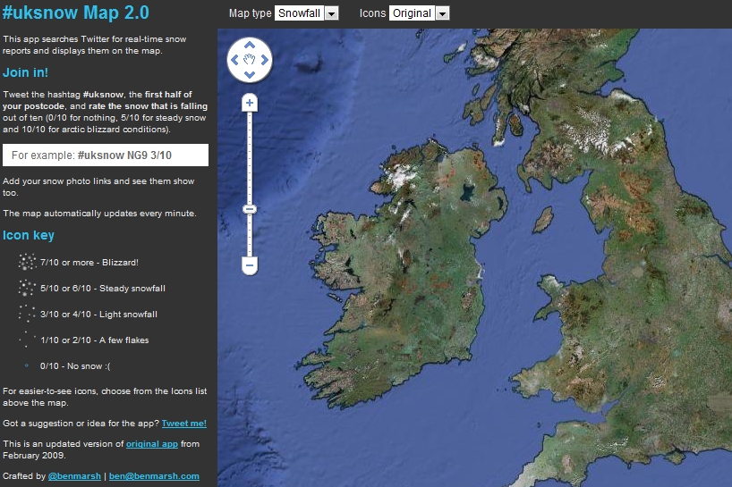Image resolution: width=732 pixels, height=487 pixels.
Task: Click the No snow key icon
Action: [27, 365]
